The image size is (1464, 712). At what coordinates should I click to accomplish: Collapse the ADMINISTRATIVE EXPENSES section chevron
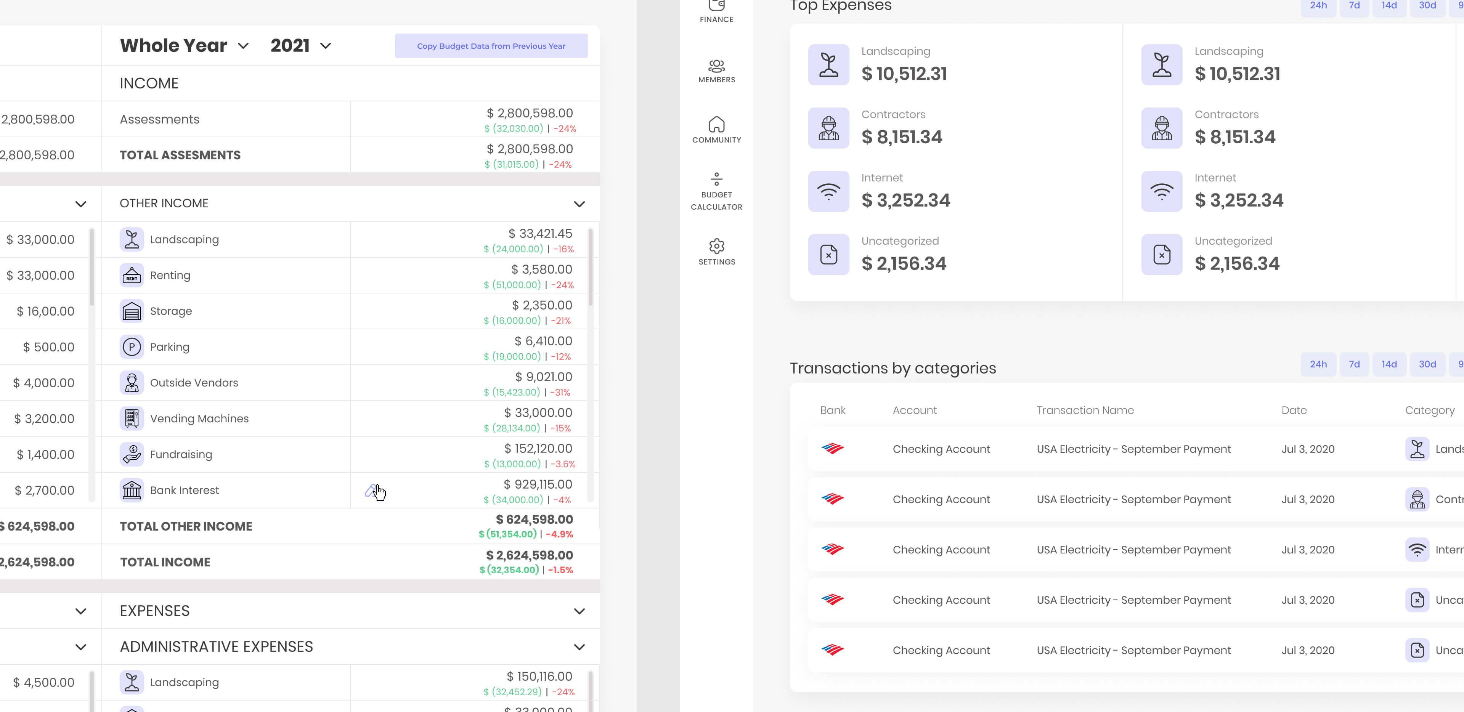579,647
